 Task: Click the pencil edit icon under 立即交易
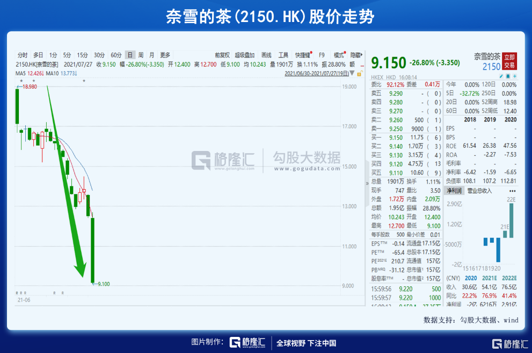point(501,76)
